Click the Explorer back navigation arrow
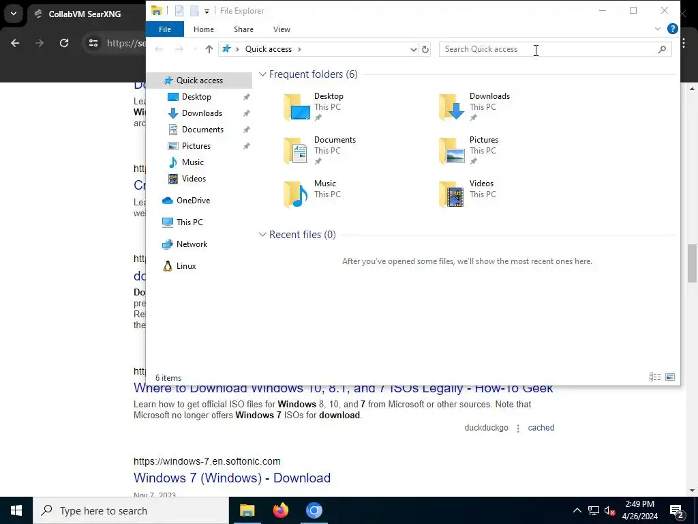Viewport: 698px width, 524px height. point(159,49)
